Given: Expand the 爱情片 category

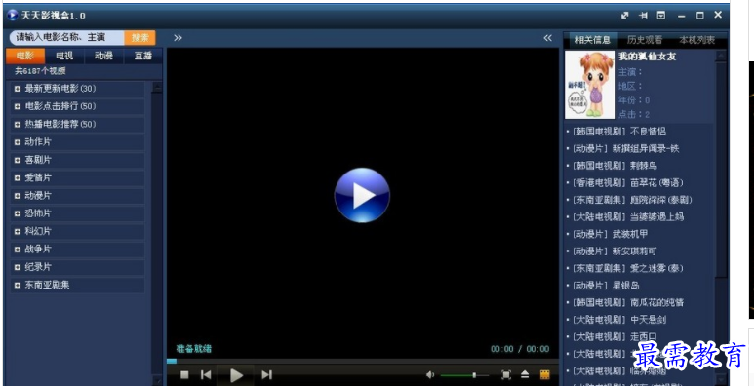Looking at the screenshot, I should pyautogui.click(x=77, y=177).
